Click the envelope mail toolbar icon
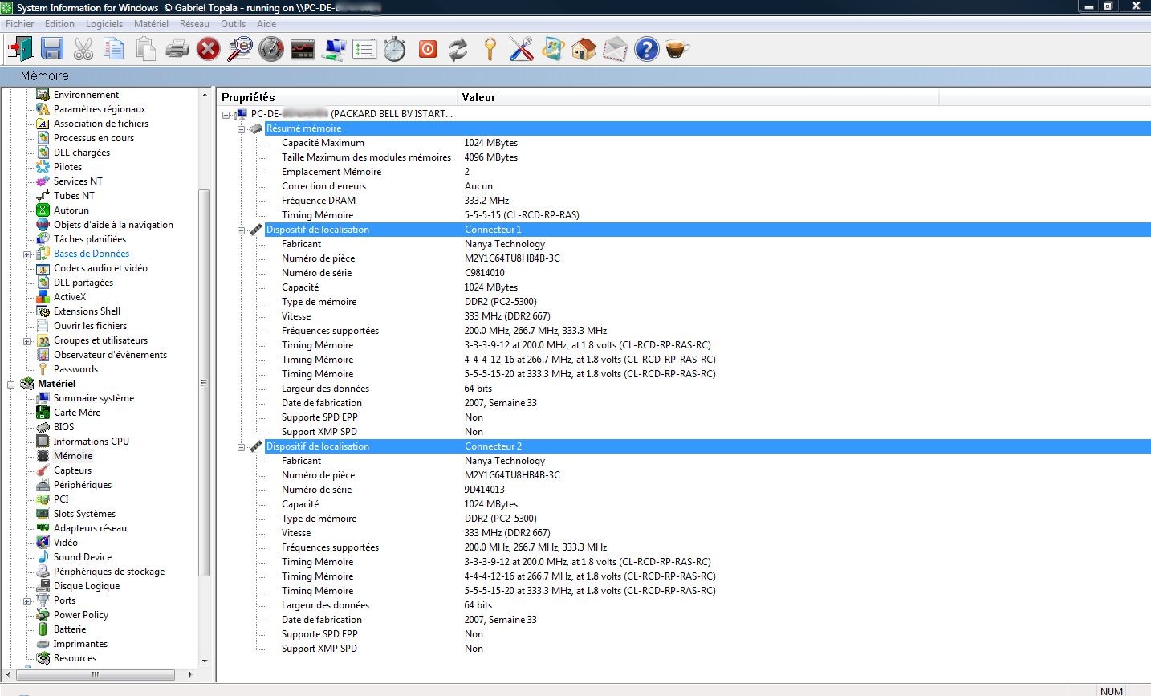 (616, 50)
